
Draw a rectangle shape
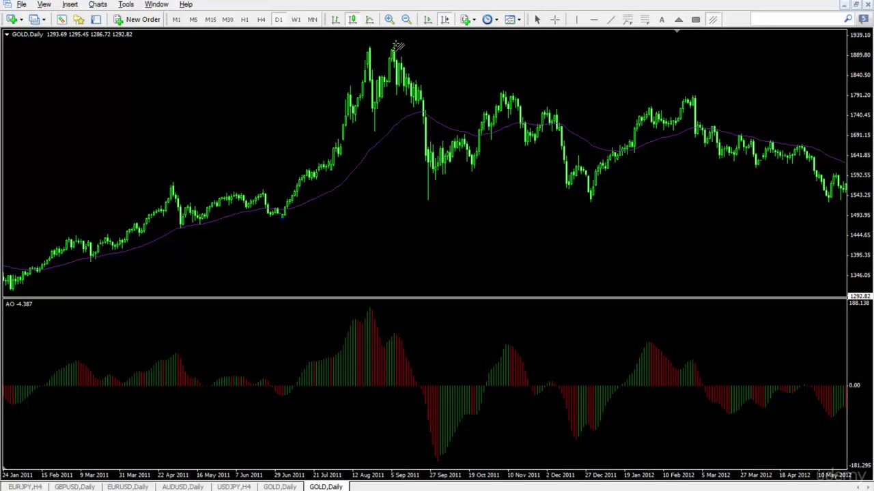point(696,20)
